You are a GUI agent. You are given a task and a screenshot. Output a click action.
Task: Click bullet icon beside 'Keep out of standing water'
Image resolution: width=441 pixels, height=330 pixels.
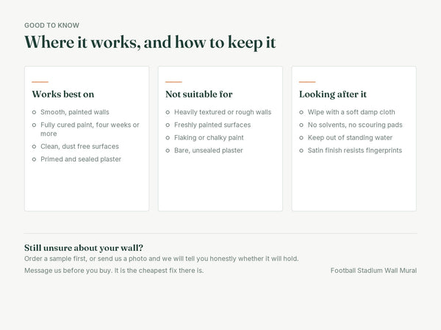coord(301,138)
